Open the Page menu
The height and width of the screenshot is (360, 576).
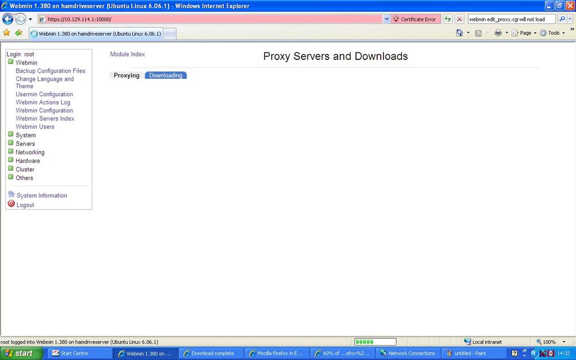click(524, 33)
